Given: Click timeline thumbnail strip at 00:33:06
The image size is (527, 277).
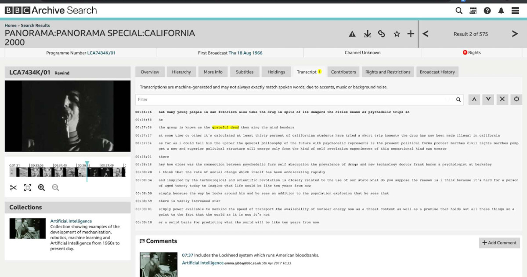Looking at the screenshot, I should click(37, 172).
